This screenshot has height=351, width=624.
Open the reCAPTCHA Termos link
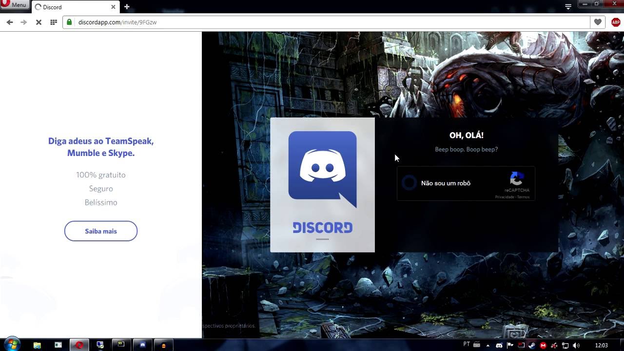tap(524, 197)
